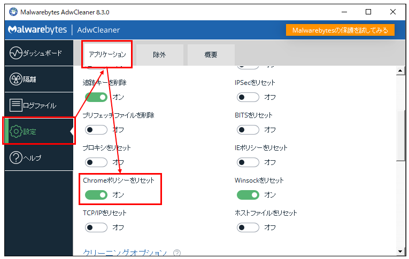Switch to the 除外 tab
Screen dimensions: 409x259
160,54
